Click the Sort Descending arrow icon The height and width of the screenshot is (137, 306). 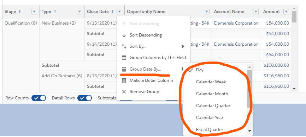(124, 35)
